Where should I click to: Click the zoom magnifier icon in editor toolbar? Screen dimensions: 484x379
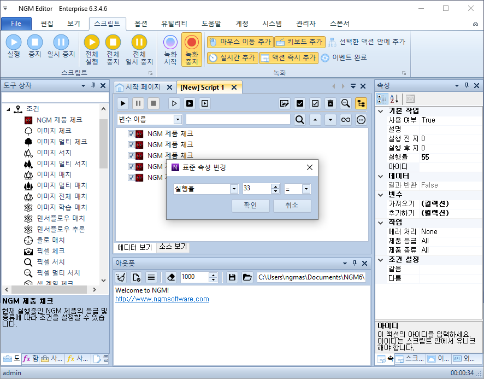click(345, 103)
